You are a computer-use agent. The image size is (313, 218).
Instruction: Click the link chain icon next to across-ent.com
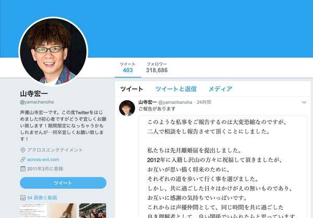point(23,160)
